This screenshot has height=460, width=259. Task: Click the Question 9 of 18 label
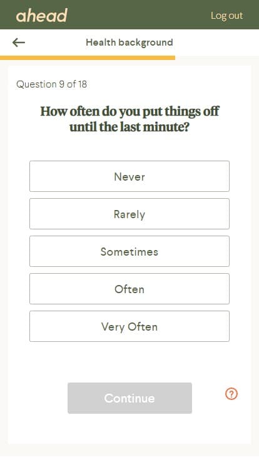coord(51,84)
